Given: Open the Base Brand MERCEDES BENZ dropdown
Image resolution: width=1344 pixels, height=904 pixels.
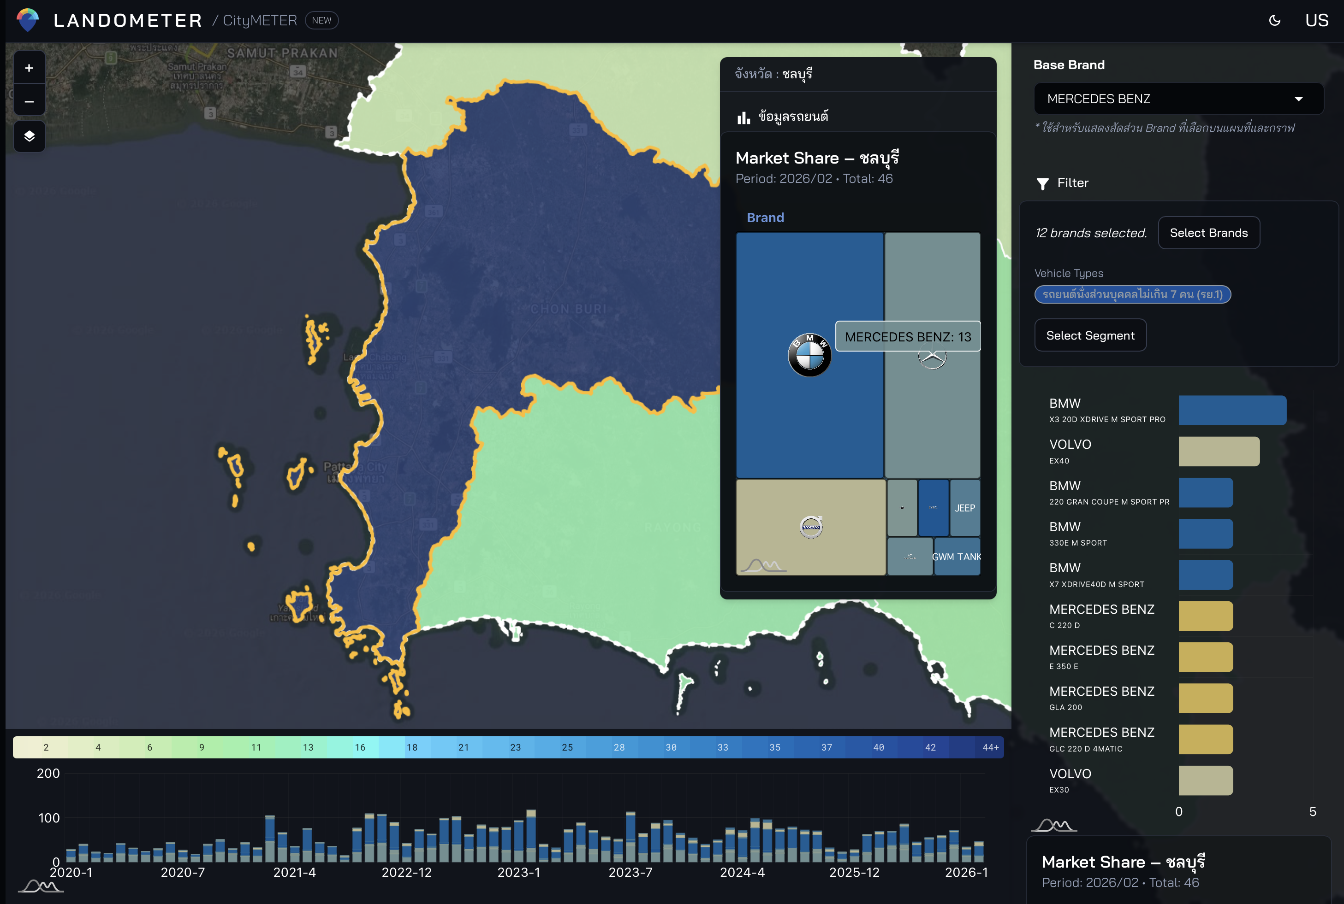Looking at the screenshot, I should 1178,99.
